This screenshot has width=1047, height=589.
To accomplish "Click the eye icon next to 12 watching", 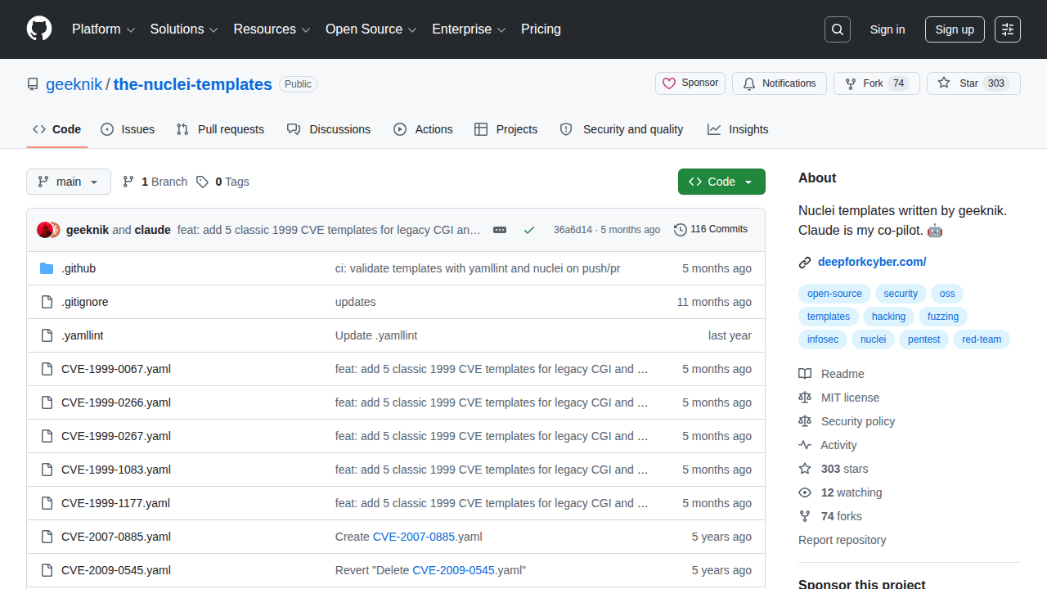I will (805, 492).
